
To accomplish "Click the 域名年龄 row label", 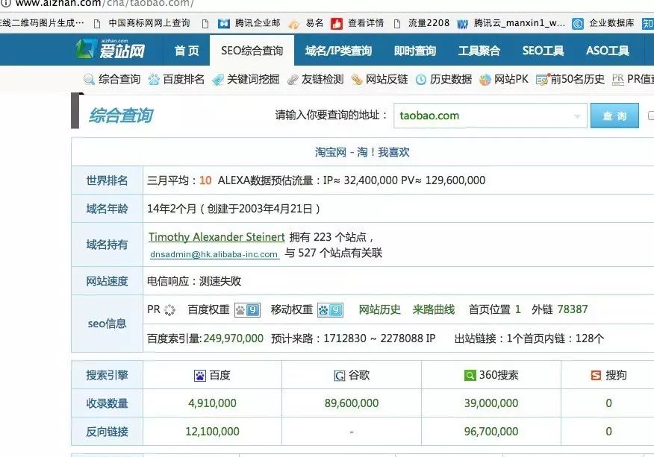I will click(108, 209).
